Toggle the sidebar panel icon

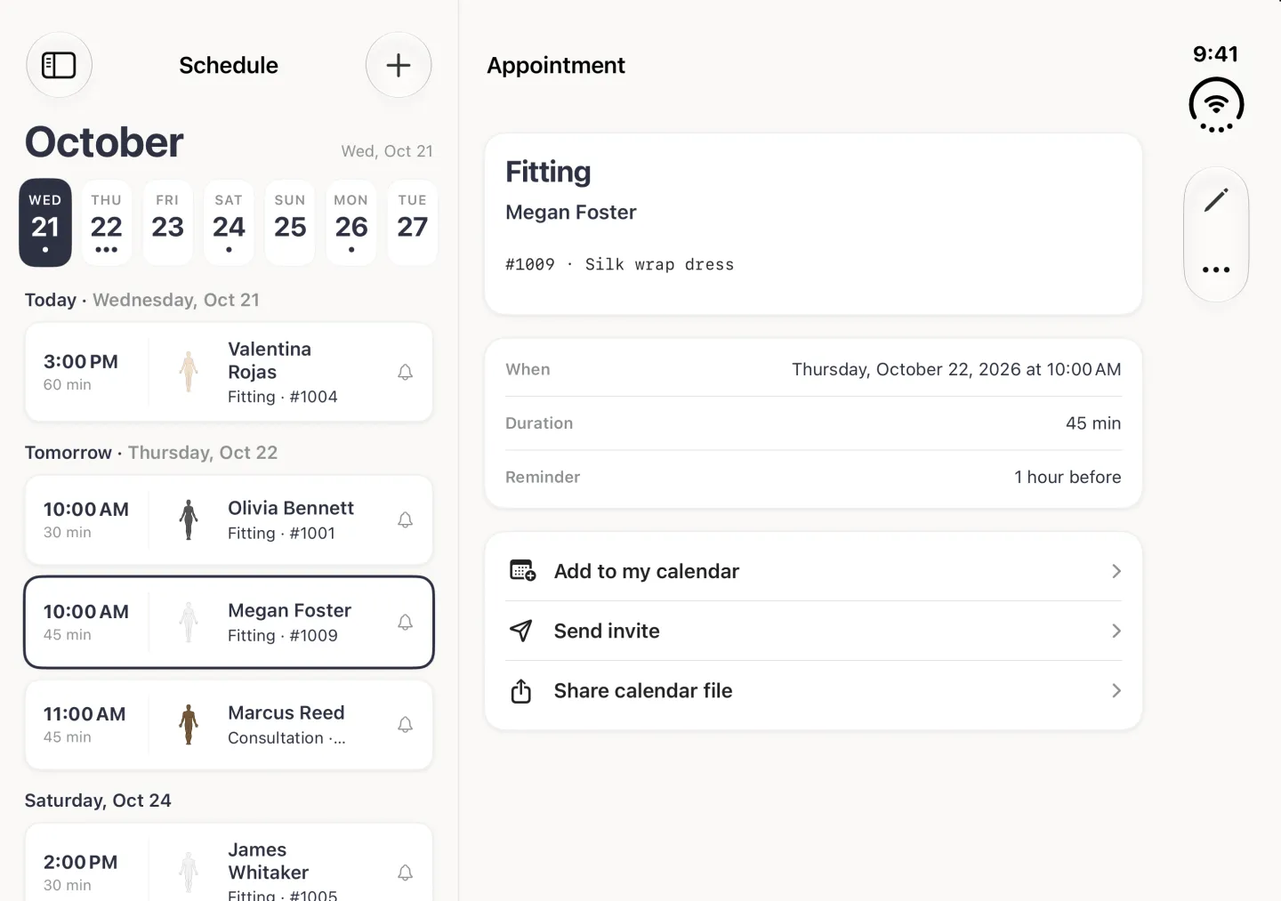tap(59, 65)
